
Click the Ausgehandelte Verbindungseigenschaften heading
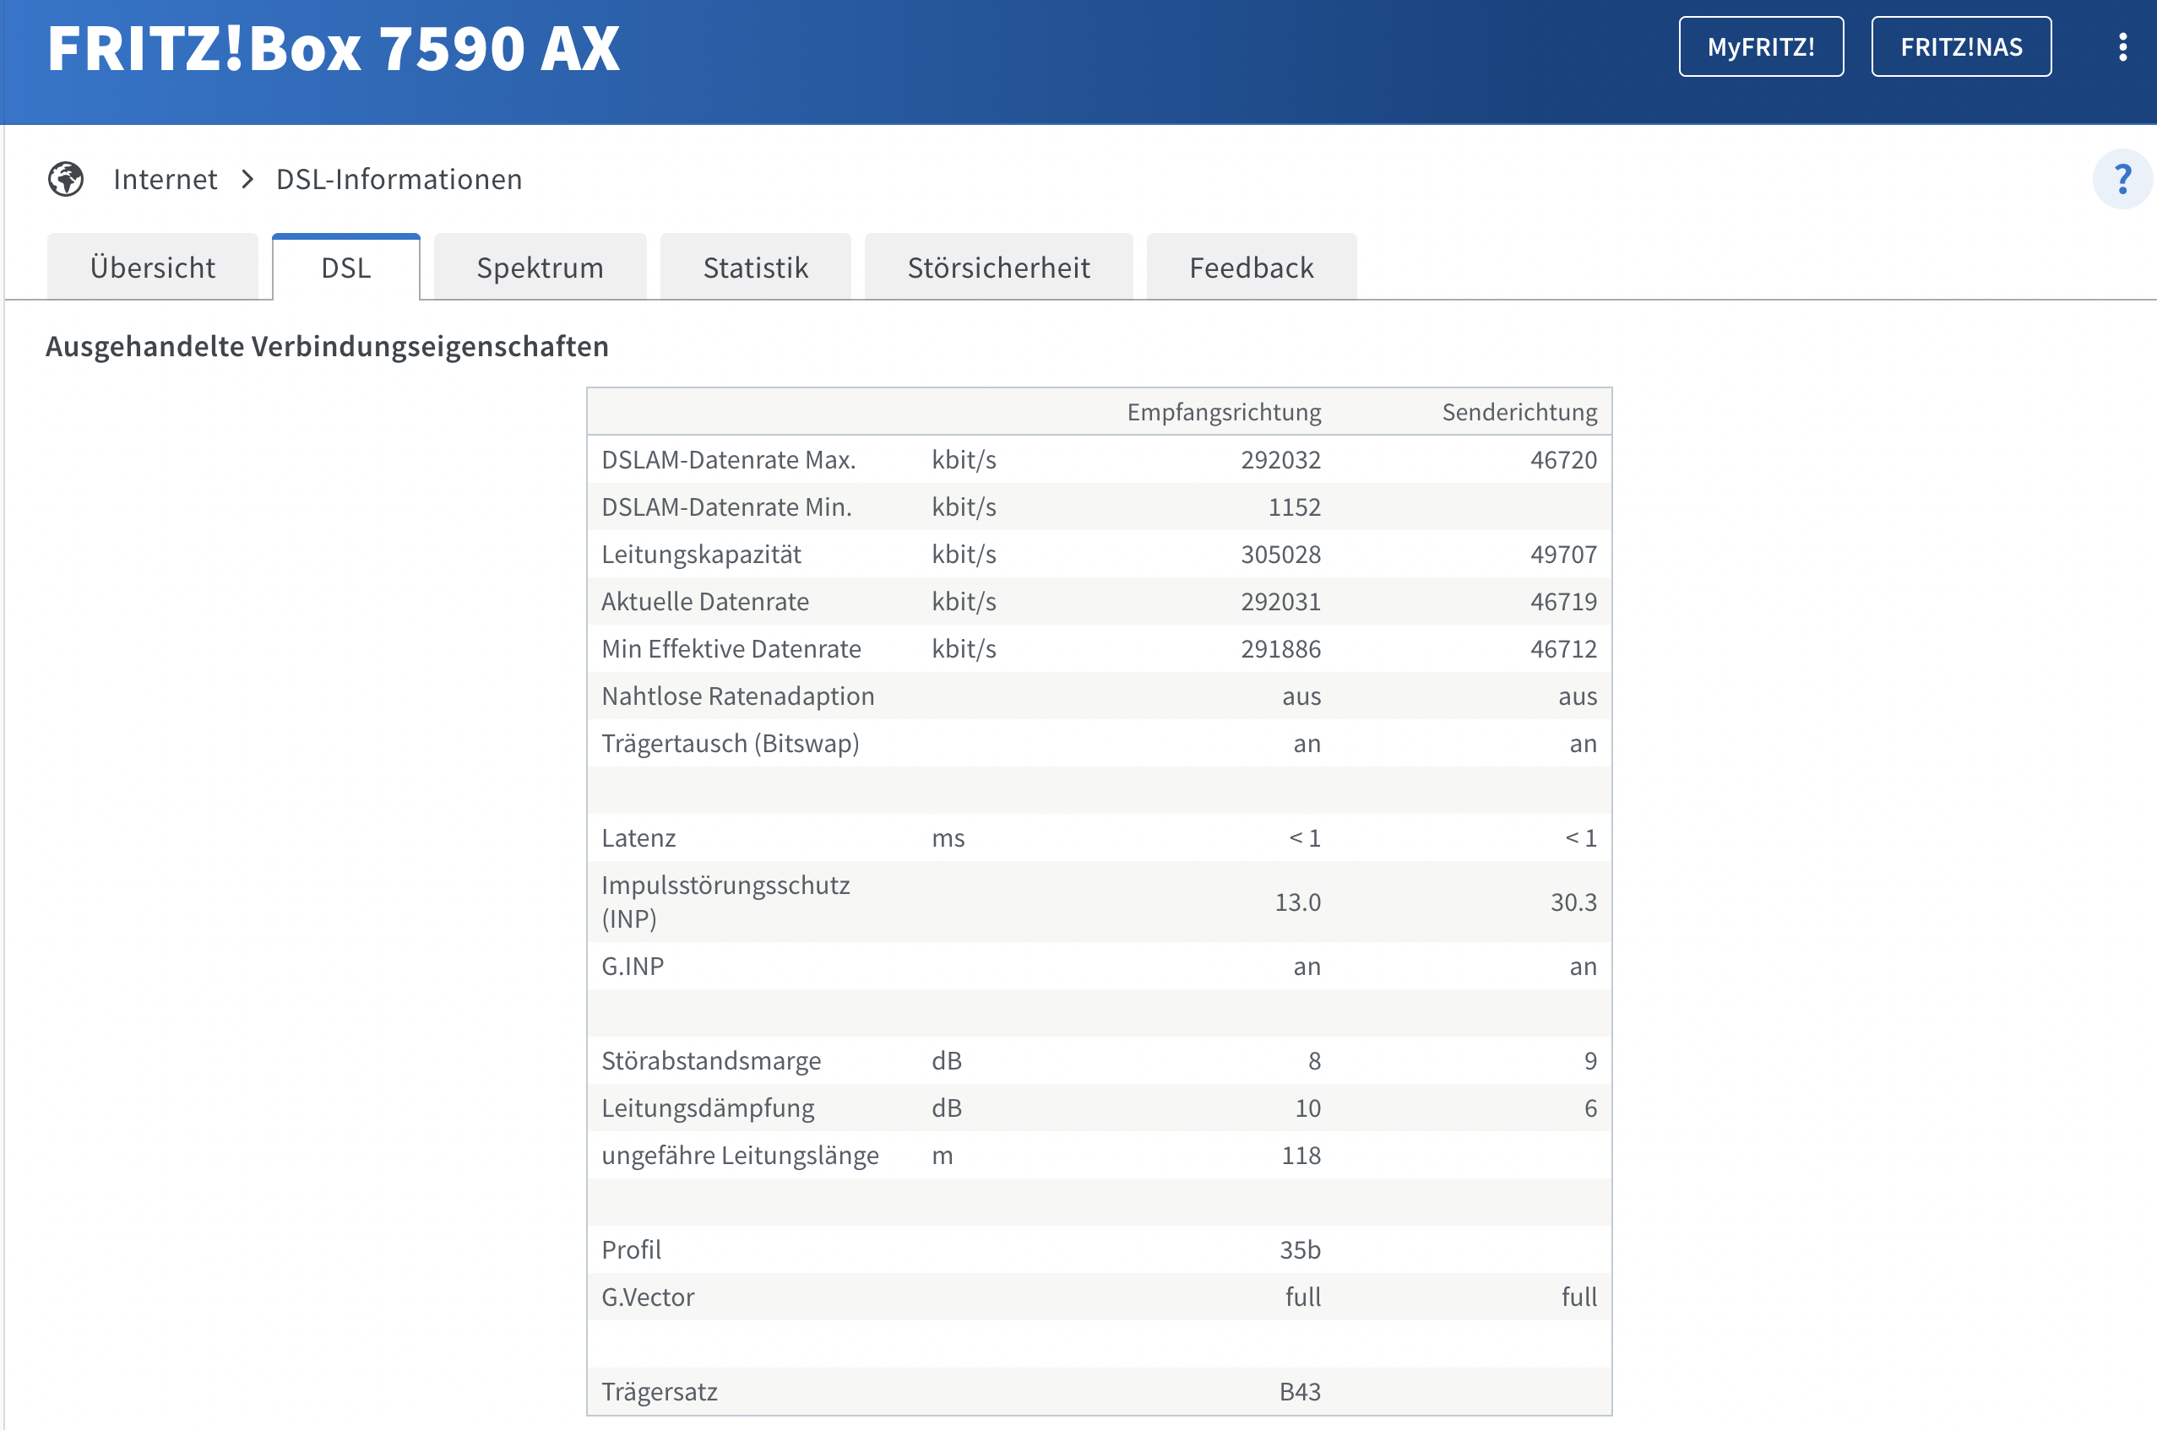coord(327,347)
